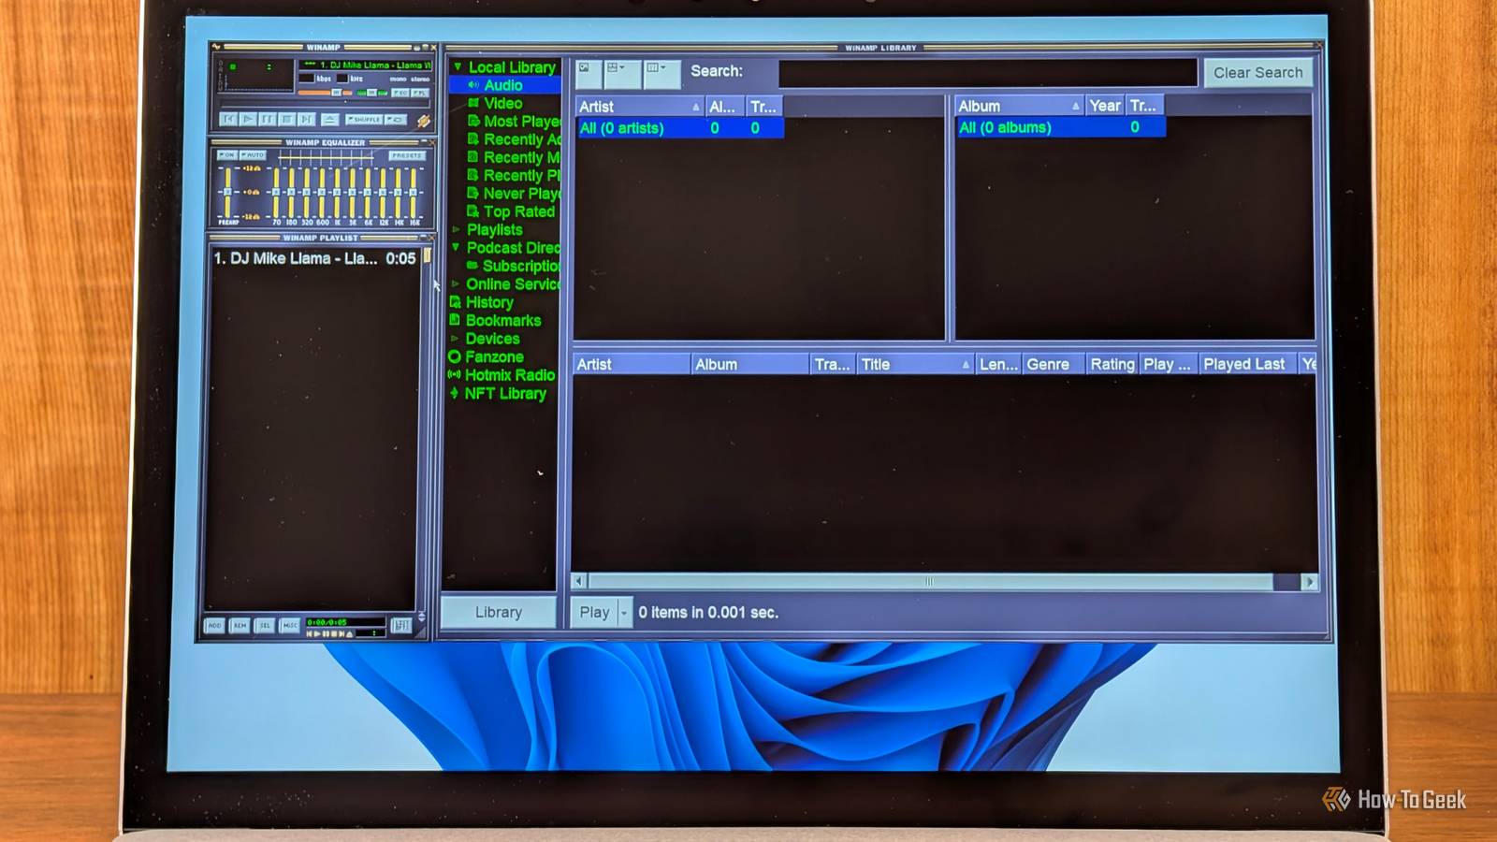Skip to next track in Winamp player
The image size is (1497, 842).
[x=307, y=119]
